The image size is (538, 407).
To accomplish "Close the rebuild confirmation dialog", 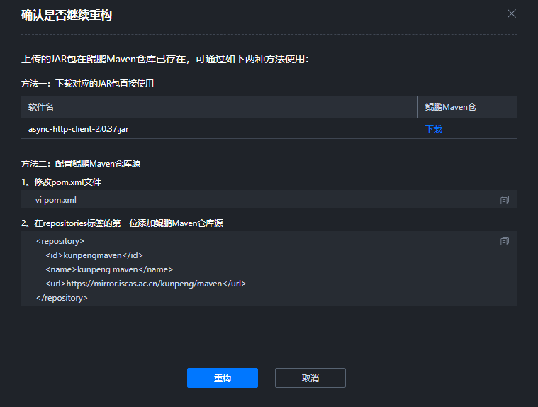I will [512, 13].
